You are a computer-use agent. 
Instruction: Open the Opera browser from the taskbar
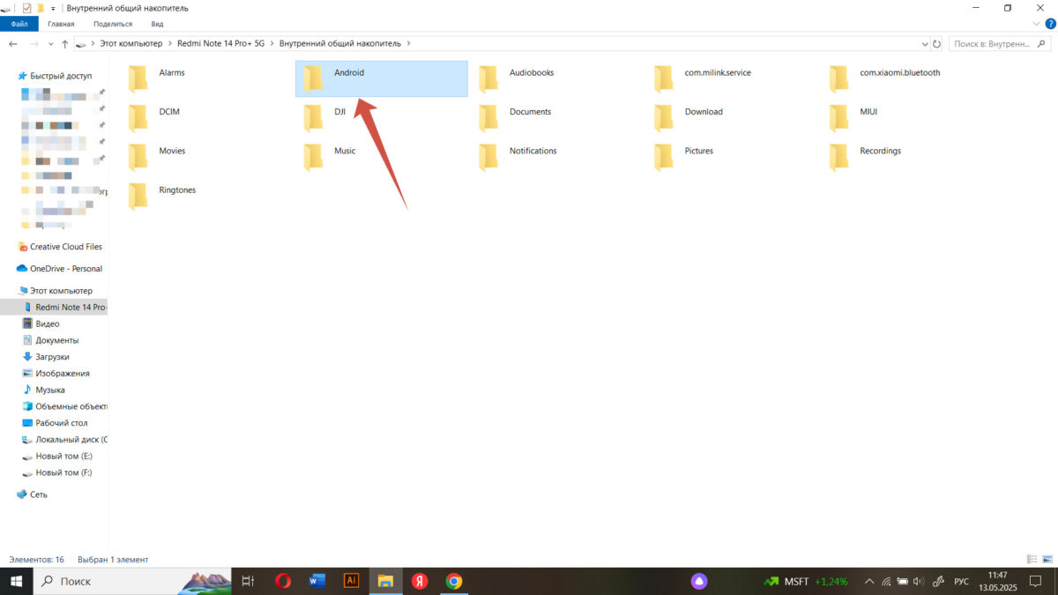click(x=283, y=581)
